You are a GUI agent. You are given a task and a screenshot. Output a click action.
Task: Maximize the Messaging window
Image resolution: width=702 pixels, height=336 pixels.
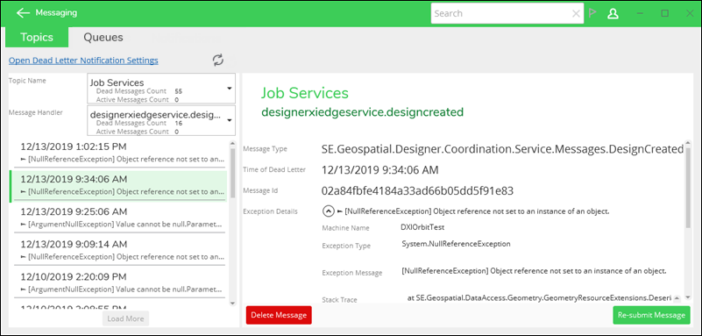pos(665,13)
